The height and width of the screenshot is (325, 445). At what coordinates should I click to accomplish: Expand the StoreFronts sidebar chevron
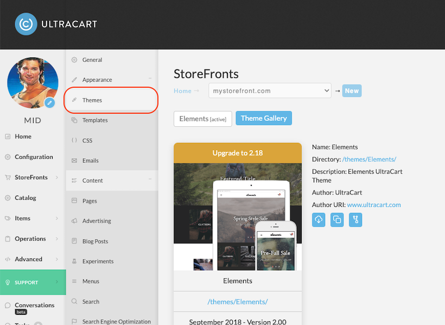click(57, 177)
